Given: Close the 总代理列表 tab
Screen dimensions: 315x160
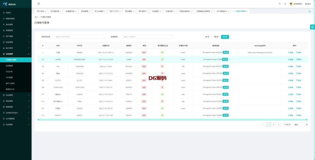Looking at the screenshot, I should coord(61,11).
